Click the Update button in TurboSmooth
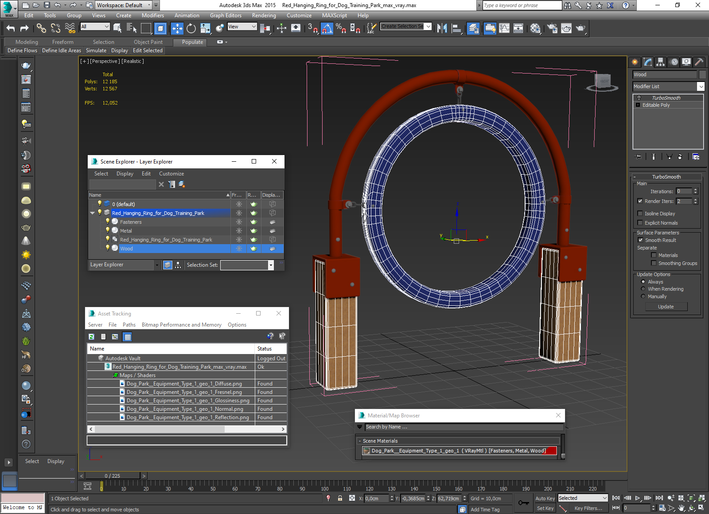 click(x=666, y=307)
